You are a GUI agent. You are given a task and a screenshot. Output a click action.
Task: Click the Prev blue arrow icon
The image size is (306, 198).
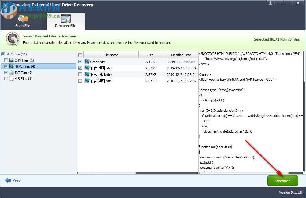click(x=8, y=180)
